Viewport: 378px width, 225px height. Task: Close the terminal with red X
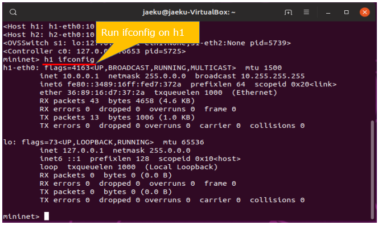[364, 12]
